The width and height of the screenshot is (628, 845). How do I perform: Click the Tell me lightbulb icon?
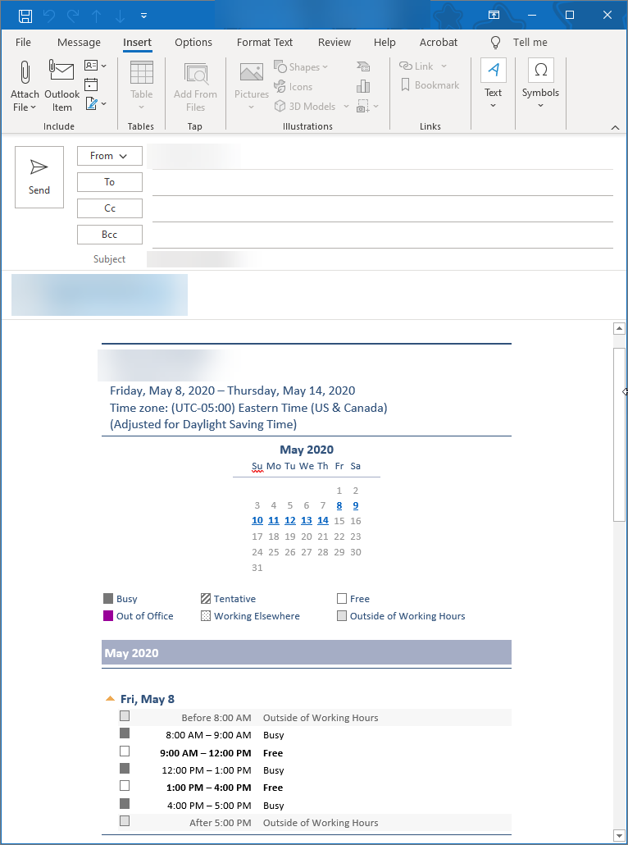(x=496, y=43)
